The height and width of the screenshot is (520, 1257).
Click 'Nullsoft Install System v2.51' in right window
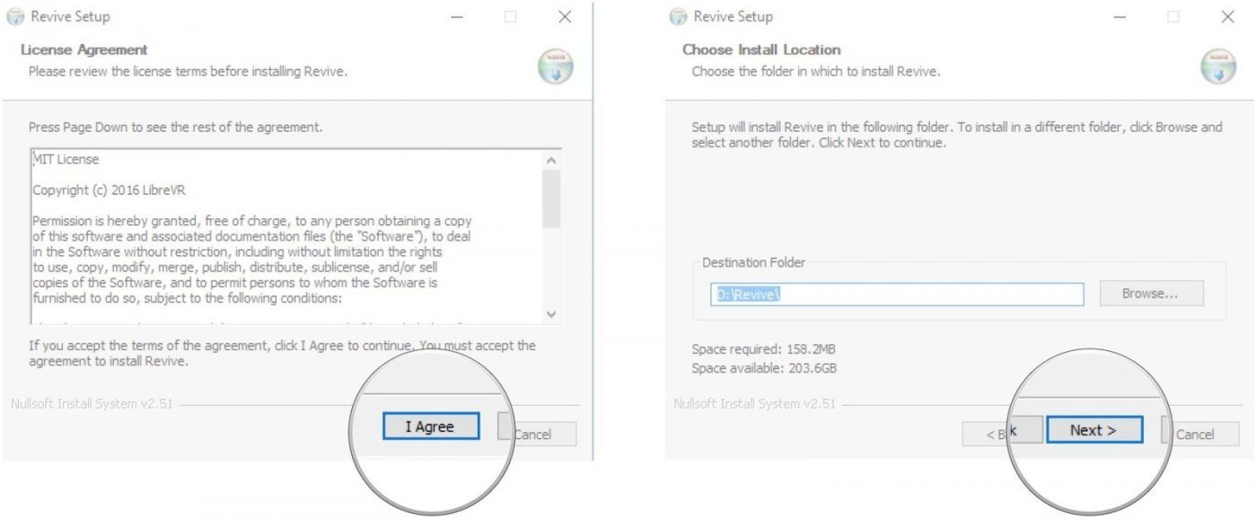point(754,403)
